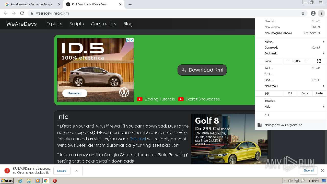This screenshot has height=184, width=327.
Task: Select New window menu item
Action: coord(291,27)
